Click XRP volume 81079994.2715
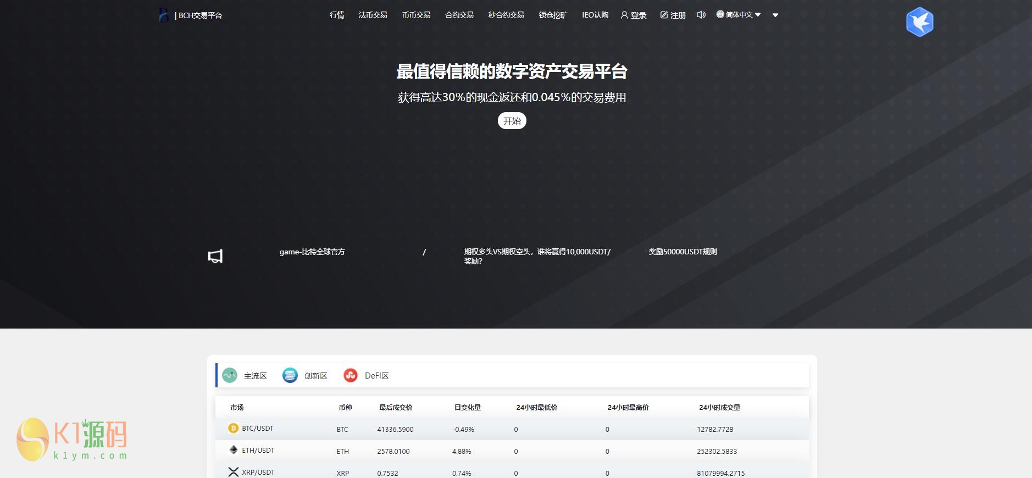 tap(721, 473)
